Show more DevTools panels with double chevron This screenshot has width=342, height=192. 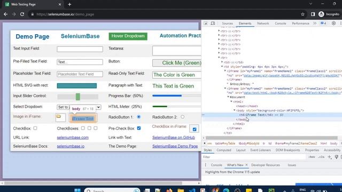point(315,23)
